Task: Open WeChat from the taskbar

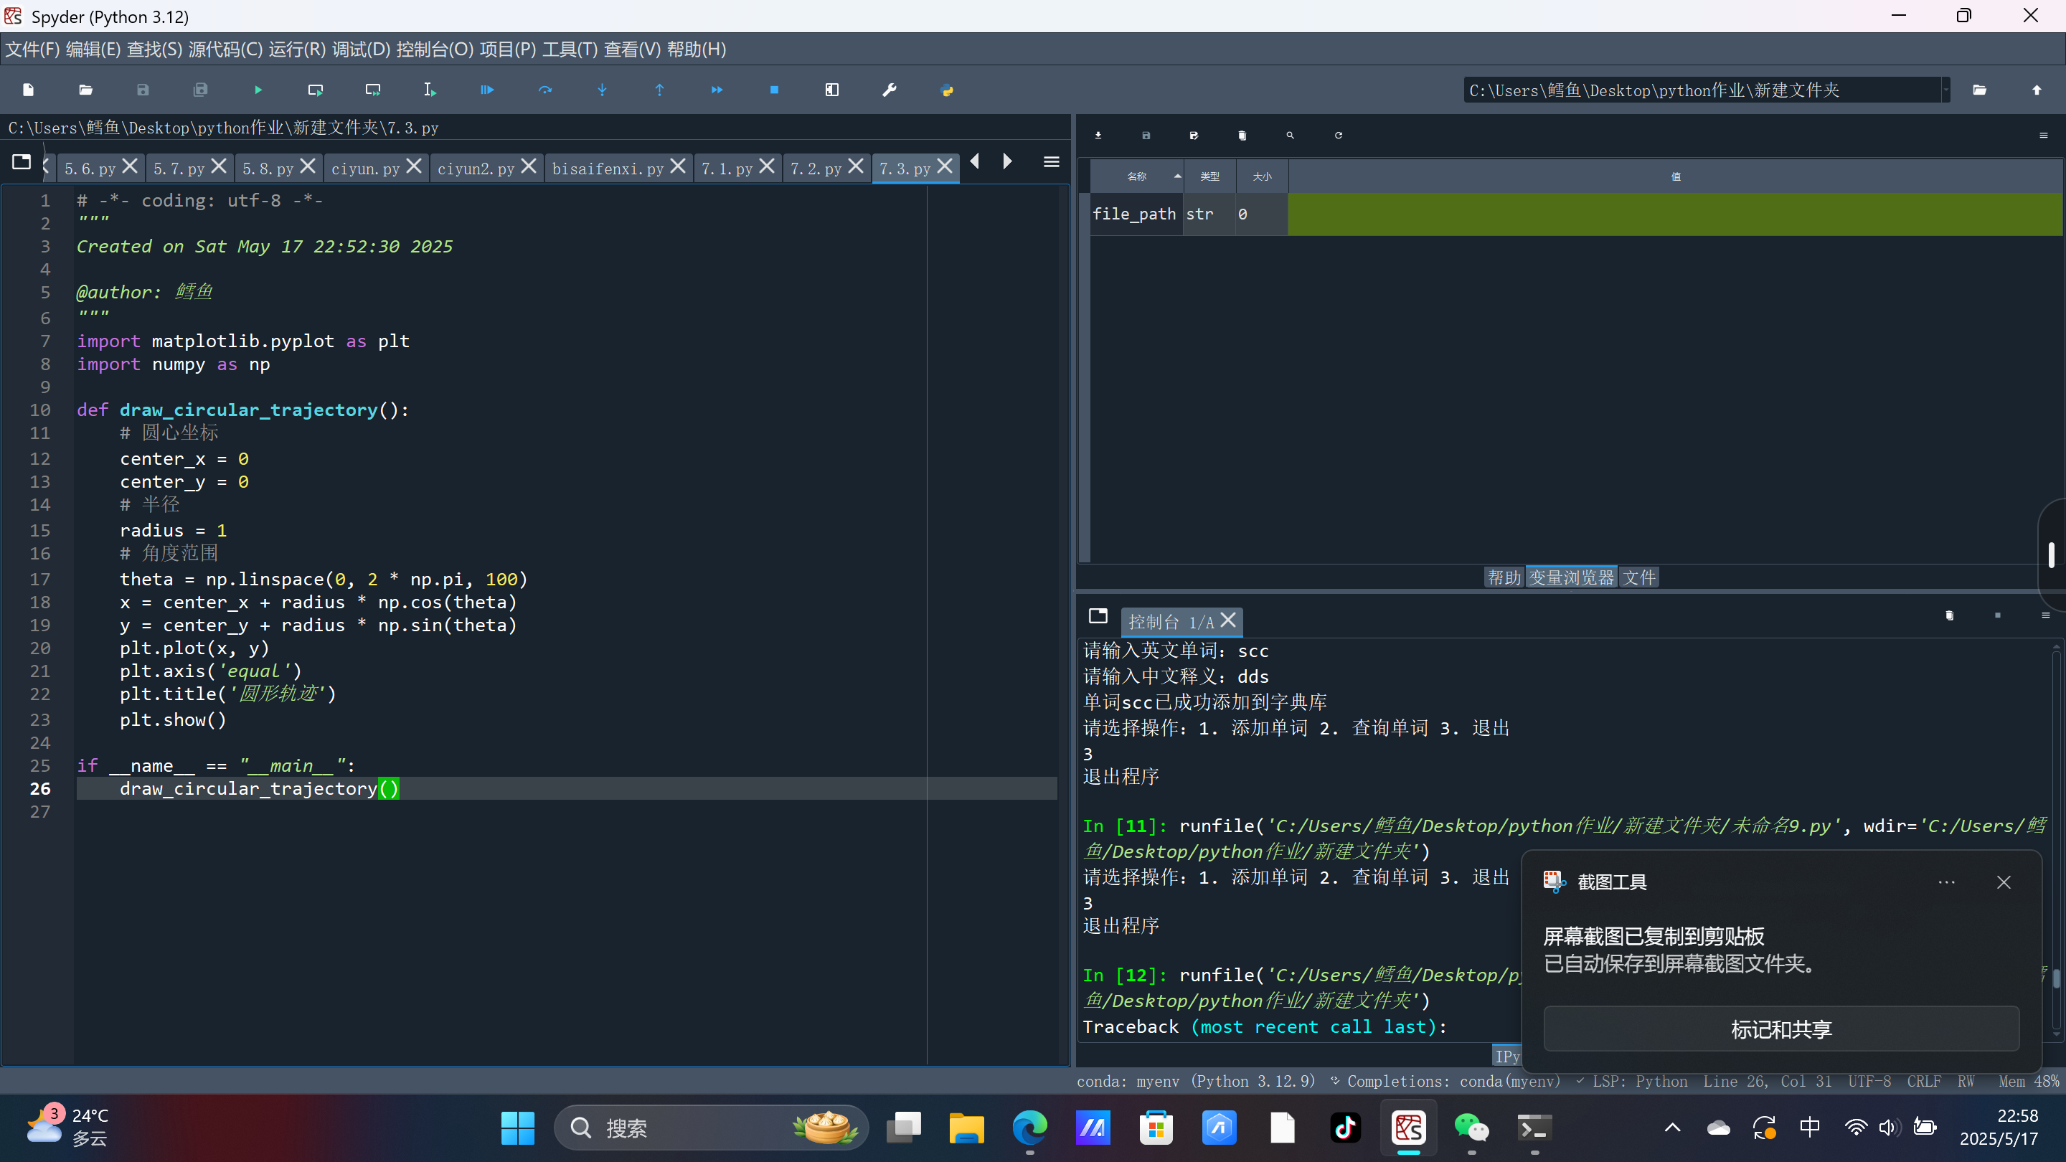Action: pos(1471,1128)
